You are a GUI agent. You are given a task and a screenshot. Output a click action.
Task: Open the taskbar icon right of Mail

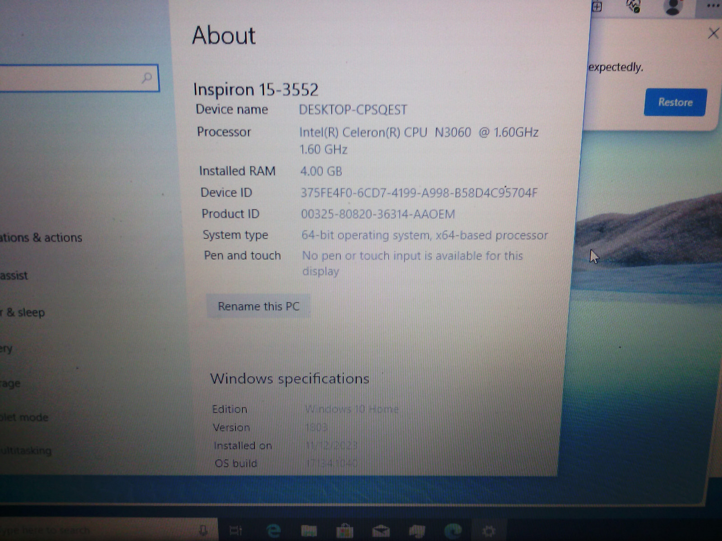417,531
